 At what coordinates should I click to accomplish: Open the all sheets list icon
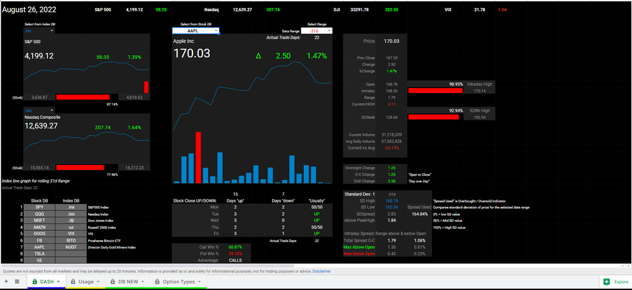pyautogui.click(x=17, y=282)
